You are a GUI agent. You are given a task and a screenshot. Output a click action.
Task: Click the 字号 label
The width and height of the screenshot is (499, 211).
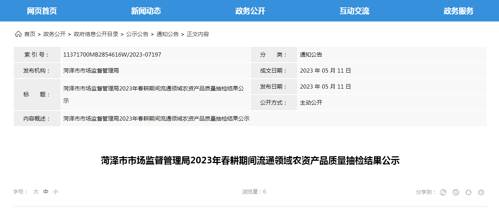coord(20,192)
